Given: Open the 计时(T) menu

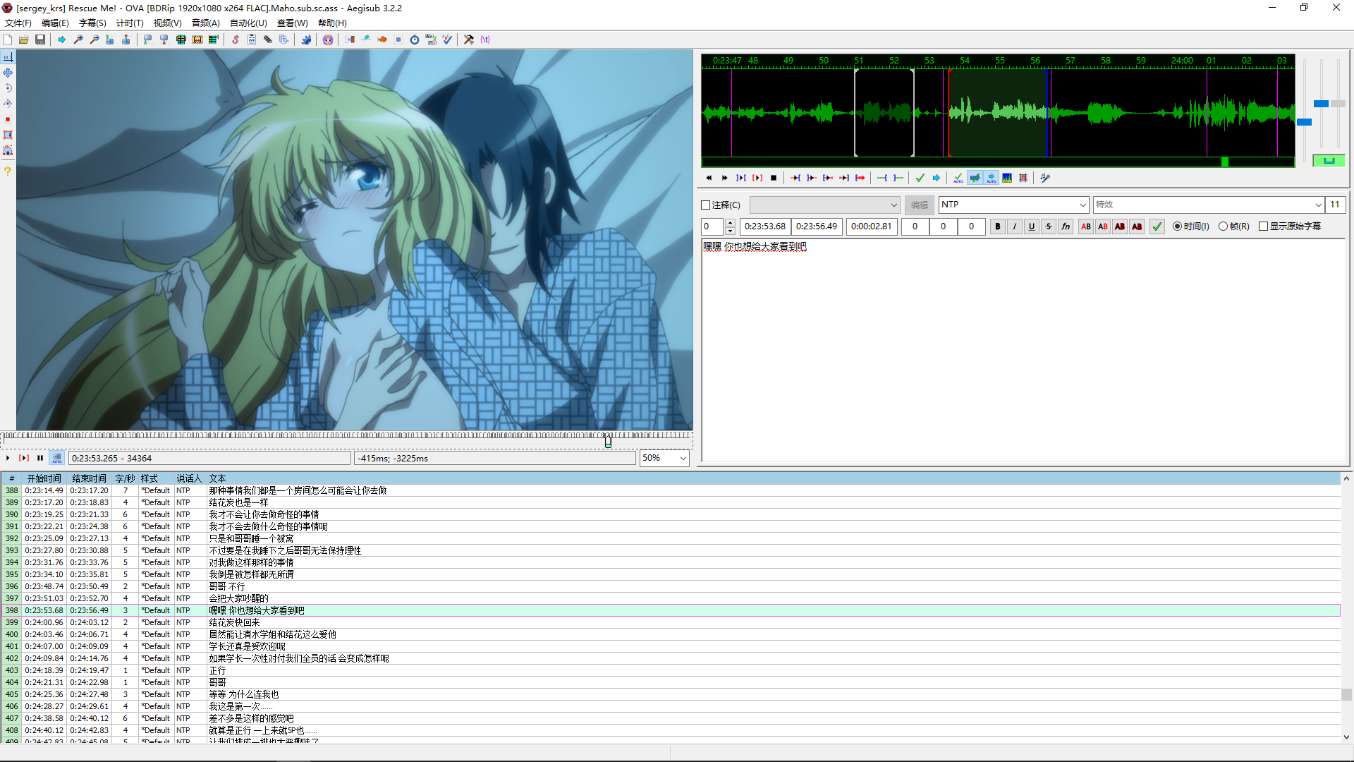Looking at the screenshot, I should [130, 23].
